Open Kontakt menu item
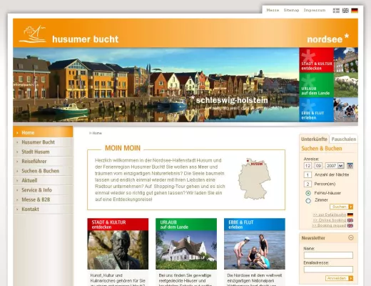 tap(43, 209)
